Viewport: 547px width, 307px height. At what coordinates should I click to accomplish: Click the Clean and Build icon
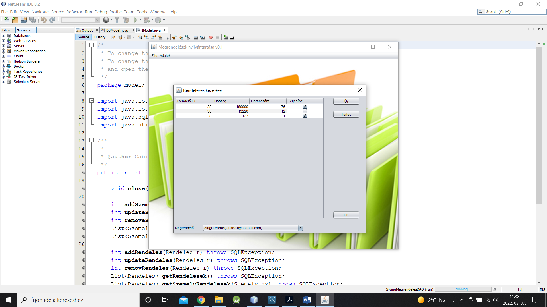126,20
